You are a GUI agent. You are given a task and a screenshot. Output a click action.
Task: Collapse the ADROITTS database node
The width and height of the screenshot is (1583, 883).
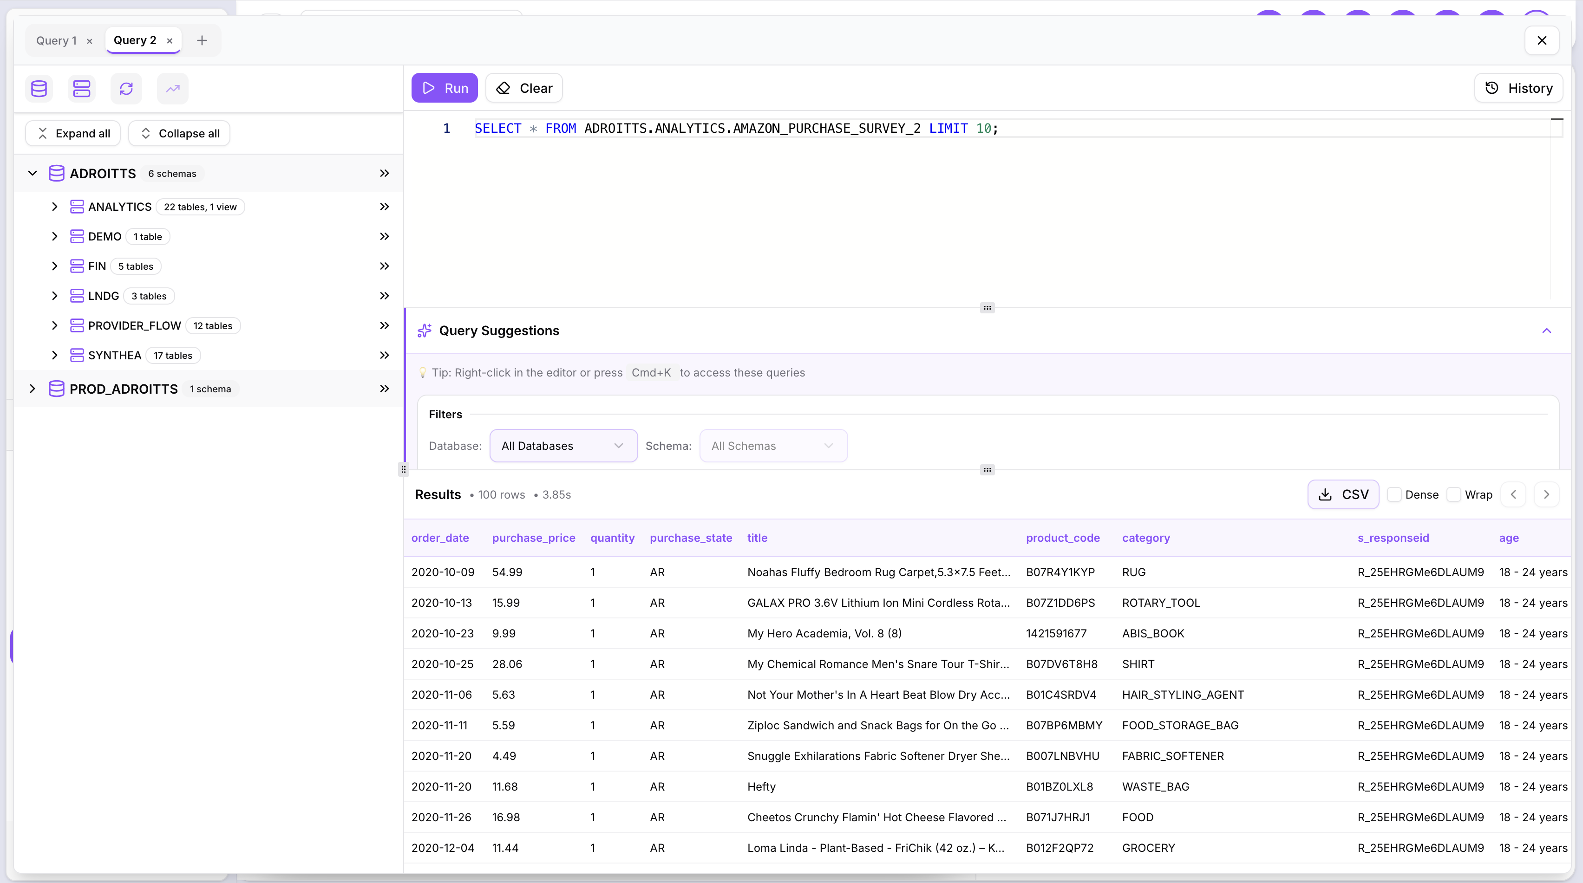pos(33,173)
